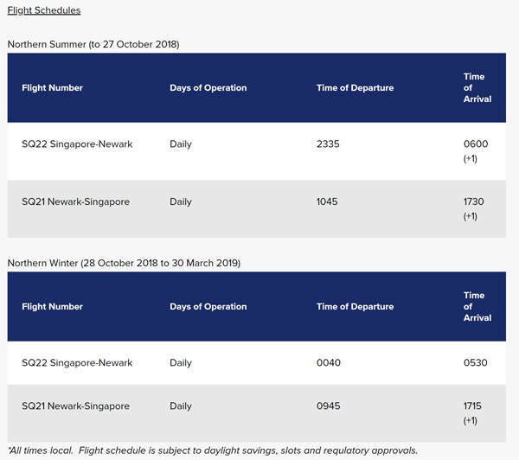Select SQ21 Newark-Singapore in the summer table
519x460 pixels.
point(75,202)
